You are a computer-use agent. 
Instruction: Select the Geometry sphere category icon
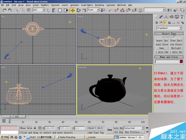pos(156,23)
